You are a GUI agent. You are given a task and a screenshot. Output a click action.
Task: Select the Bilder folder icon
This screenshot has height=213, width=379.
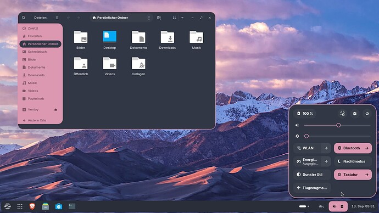tap(81, 37)
